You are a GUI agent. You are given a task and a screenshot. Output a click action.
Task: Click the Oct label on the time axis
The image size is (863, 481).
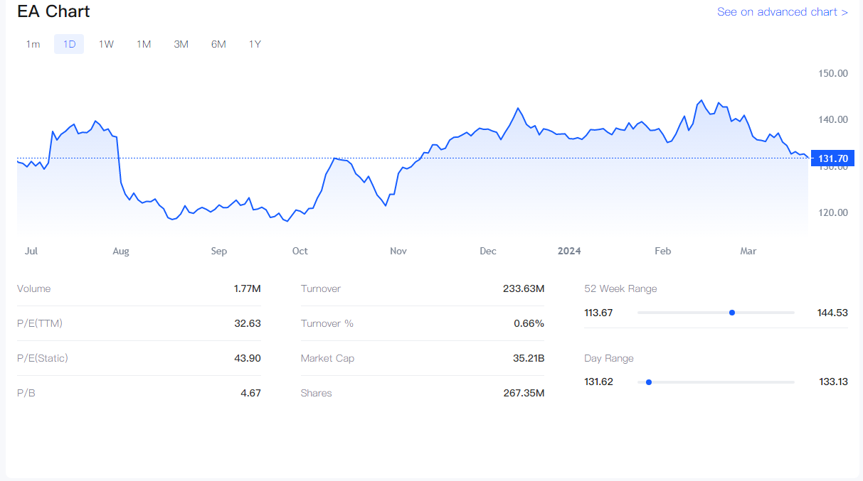300,251
